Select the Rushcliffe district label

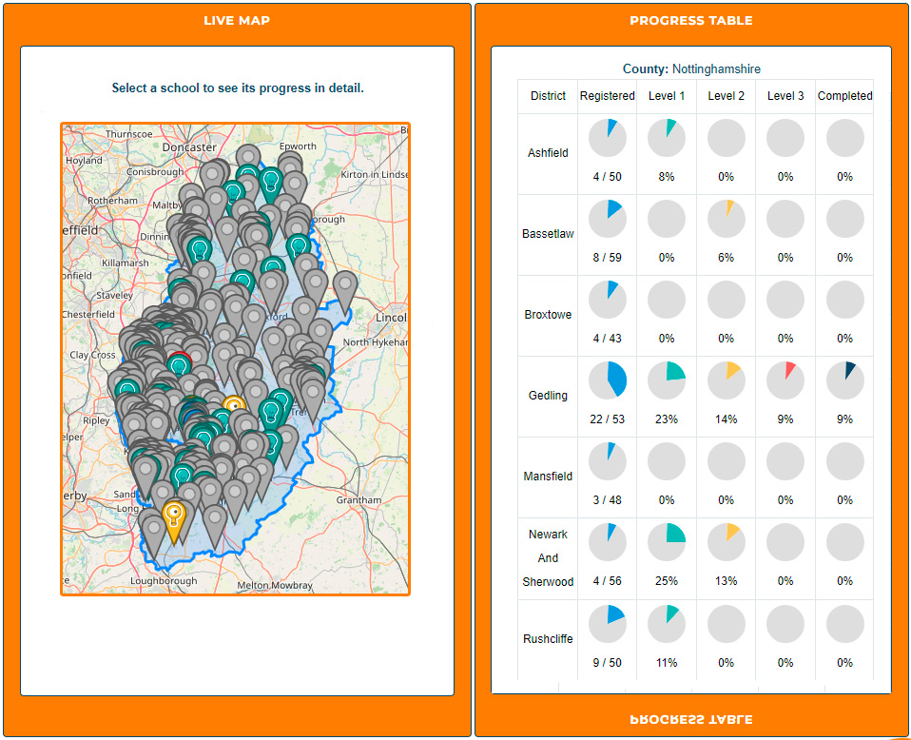548,639
